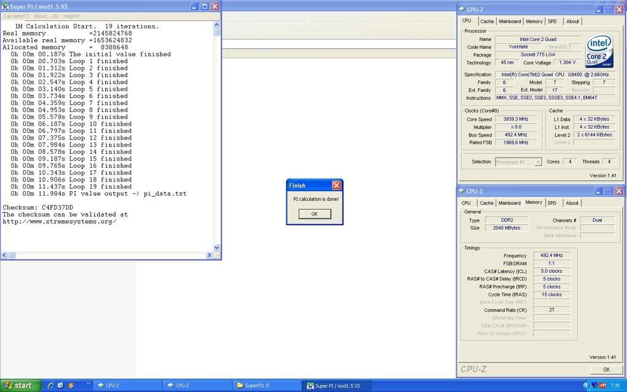Click OK button in the lower CPU-Z window

tap(606, 369)
